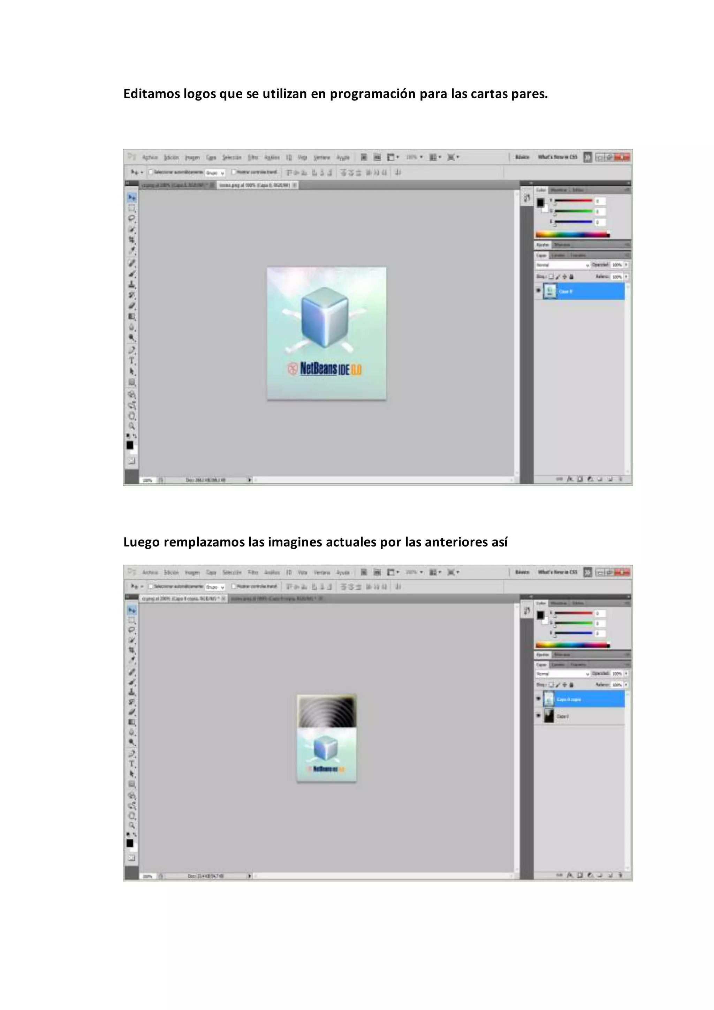Click the red R slider in first screenshot's Color panel

coord(573,201)
